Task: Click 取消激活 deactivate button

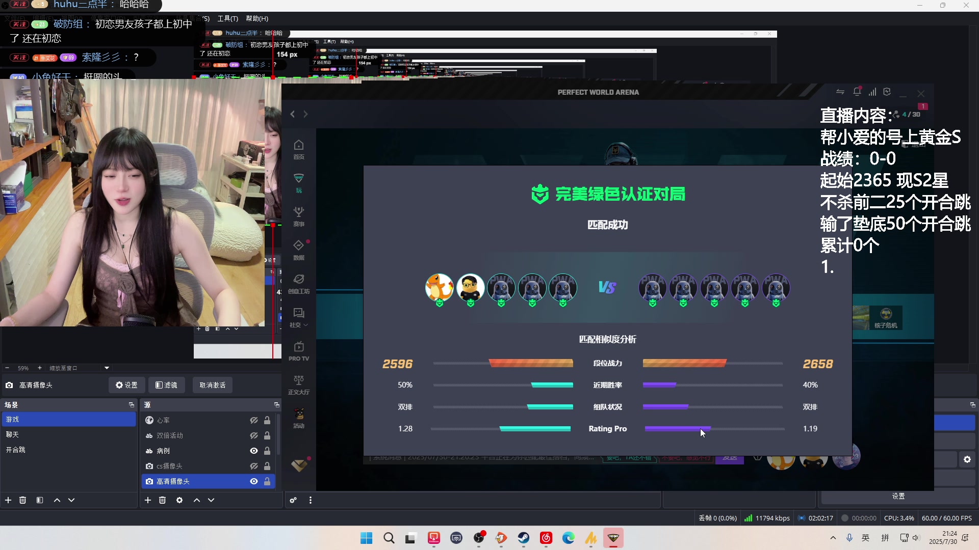Action: tap(213, 385)
